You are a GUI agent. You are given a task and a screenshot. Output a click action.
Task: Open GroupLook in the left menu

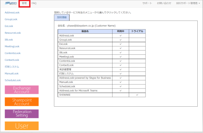[x=11, y=19]
